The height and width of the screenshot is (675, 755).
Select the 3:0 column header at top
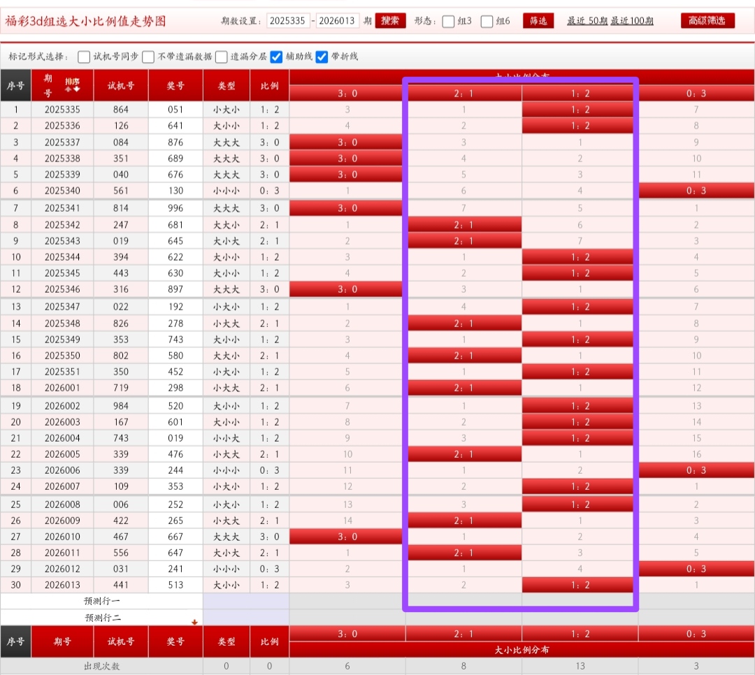click(347, 94)
